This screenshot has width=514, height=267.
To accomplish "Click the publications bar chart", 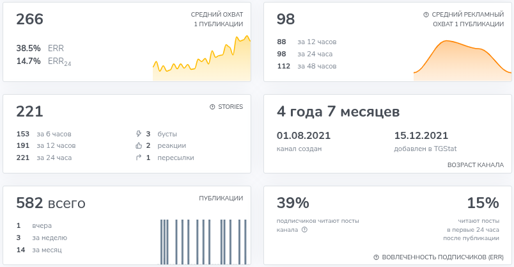I will coord(201,241).
